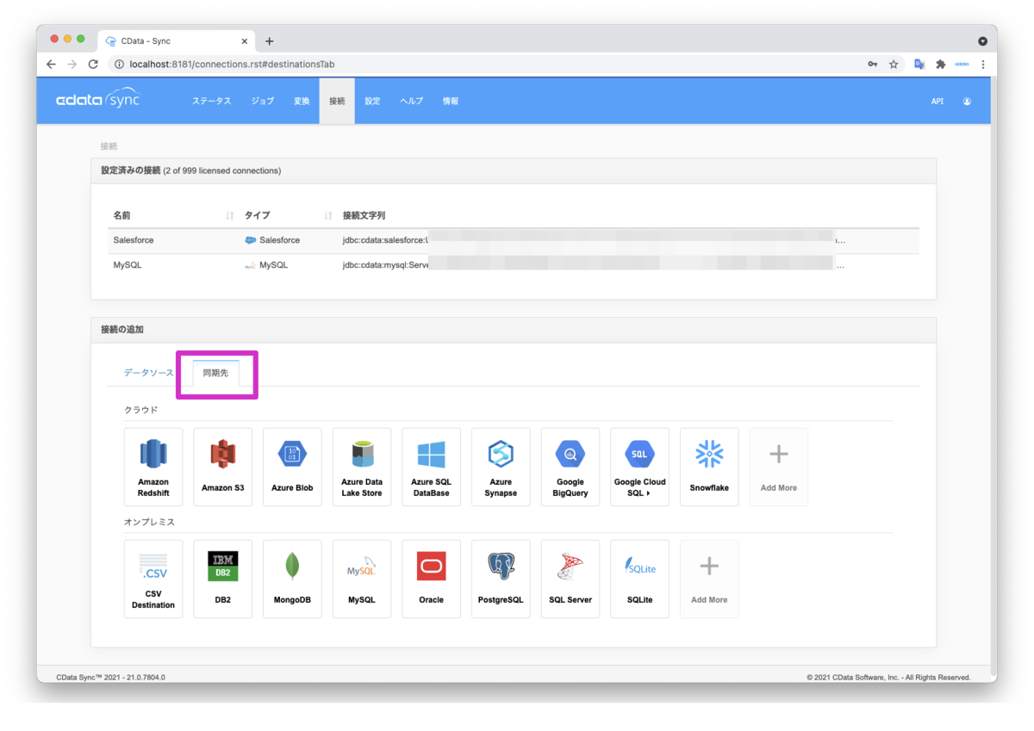Focus the browser address bar
Image resolution: width=1034 pixels, height=731 pixels.
pyautogui.click(x=483, y=65)
